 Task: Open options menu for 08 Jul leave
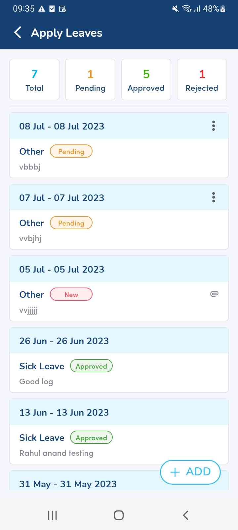[214, 126]
